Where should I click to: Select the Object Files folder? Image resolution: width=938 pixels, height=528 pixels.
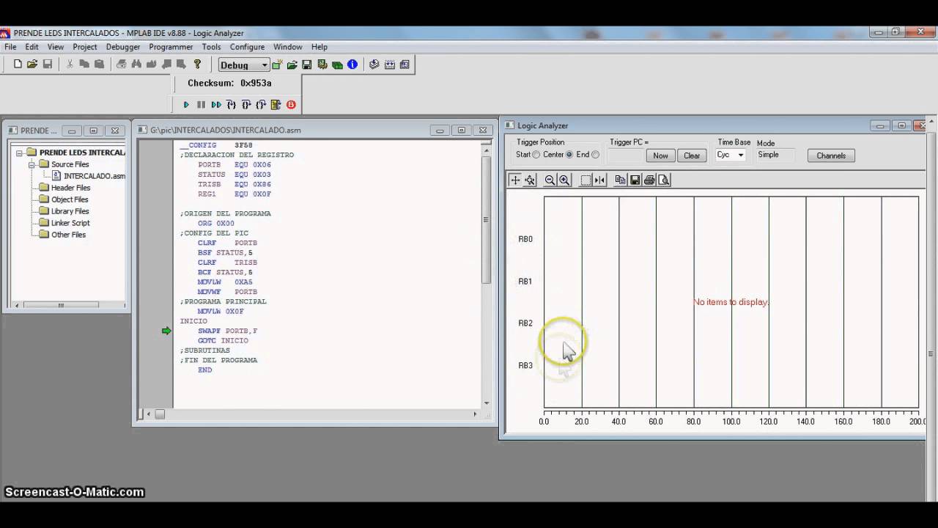[x=70, y=199]
